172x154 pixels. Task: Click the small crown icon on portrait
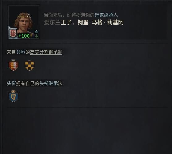pos(37,31)
